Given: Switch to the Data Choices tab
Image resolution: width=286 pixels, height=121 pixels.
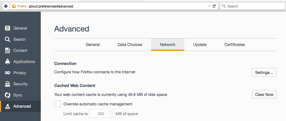Looking at the screenshot, I should point(130,45).
